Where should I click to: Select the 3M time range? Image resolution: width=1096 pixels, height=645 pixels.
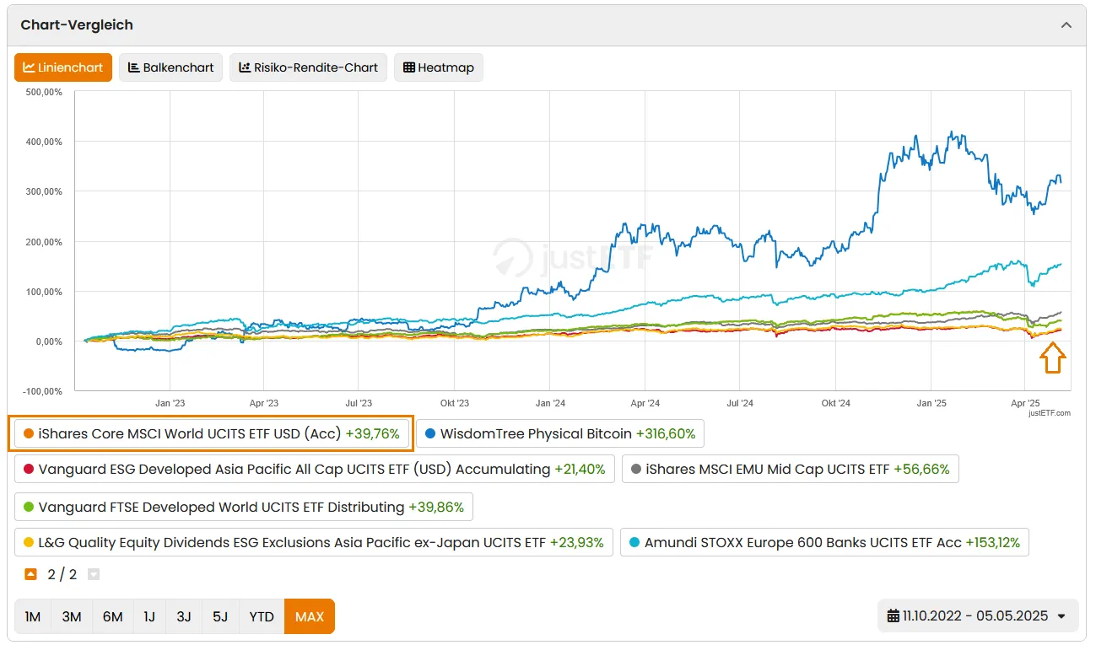tap(72, 616)
